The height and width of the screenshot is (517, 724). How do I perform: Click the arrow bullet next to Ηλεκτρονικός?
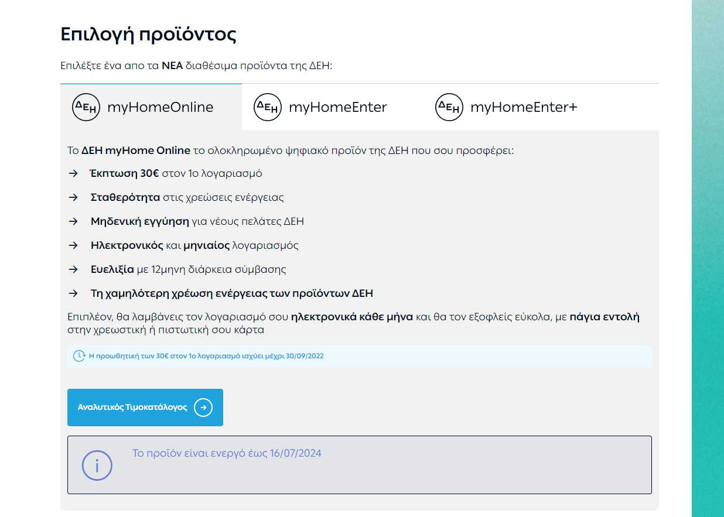tap(73, 245)
